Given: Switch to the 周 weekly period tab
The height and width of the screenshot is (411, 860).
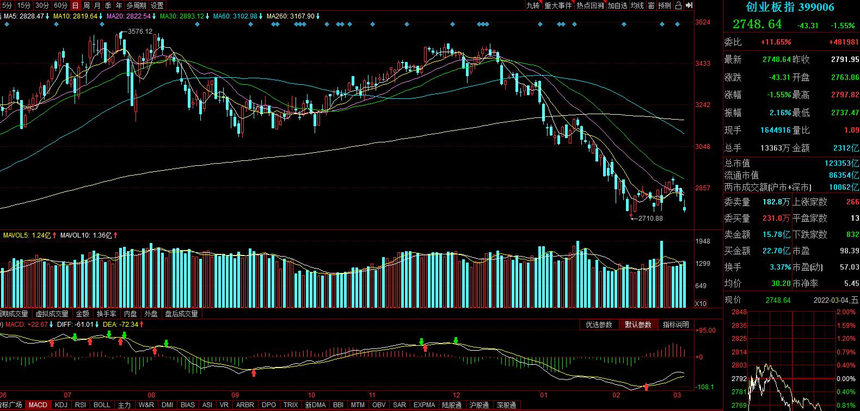Looking at the screenshot, I should 86,5.
